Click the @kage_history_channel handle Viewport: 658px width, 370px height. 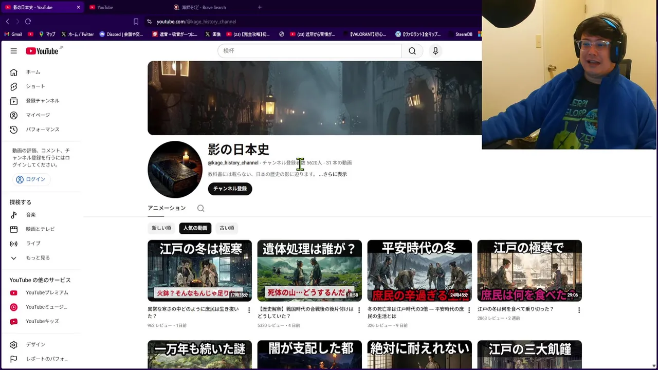(233, 163)
